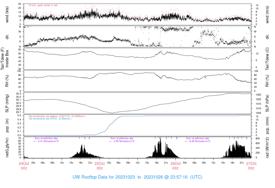Screen dimensions: 275x188
Task: Click the first 'Sum of previous day' label
Action: coord(46,138)
